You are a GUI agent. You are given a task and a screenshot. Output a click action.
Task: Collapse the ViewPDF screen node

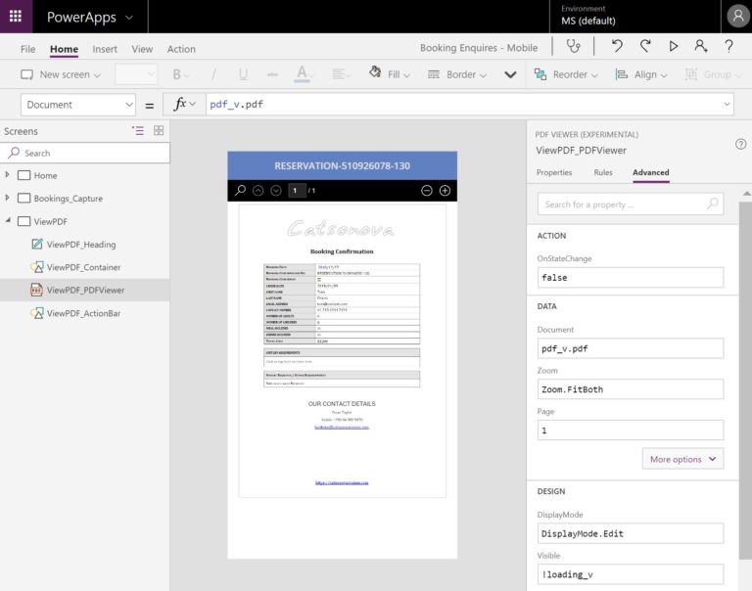point(8,220)
